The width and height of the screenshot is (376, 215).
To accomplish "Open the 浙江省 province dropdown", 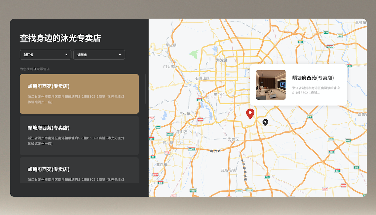I will point(46,55).
